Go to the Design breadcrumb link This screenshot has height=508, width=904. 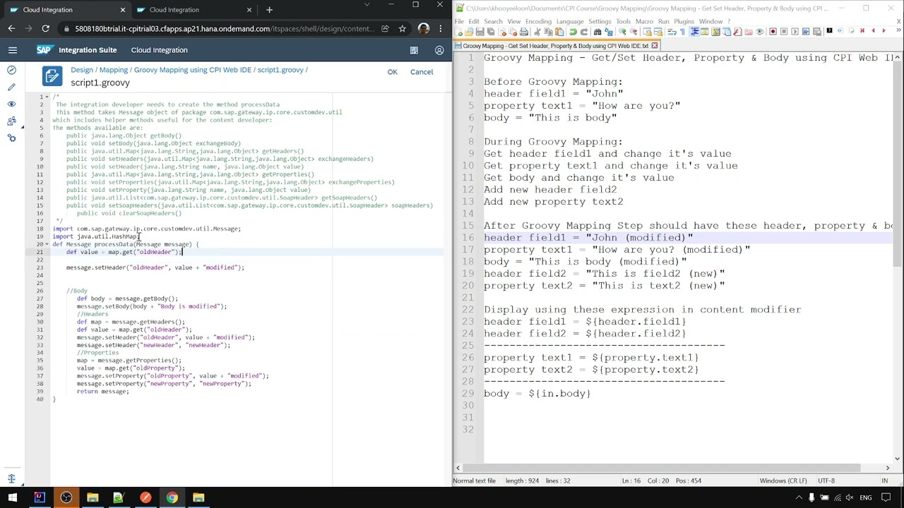81,70
